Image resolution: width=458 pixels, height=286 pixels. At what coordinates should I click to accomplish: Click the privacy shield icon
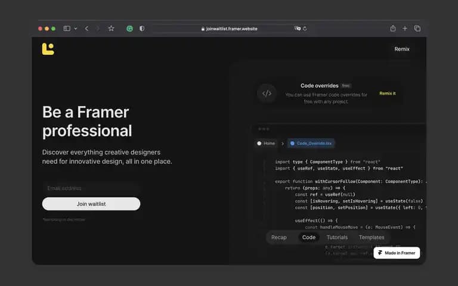142,29
